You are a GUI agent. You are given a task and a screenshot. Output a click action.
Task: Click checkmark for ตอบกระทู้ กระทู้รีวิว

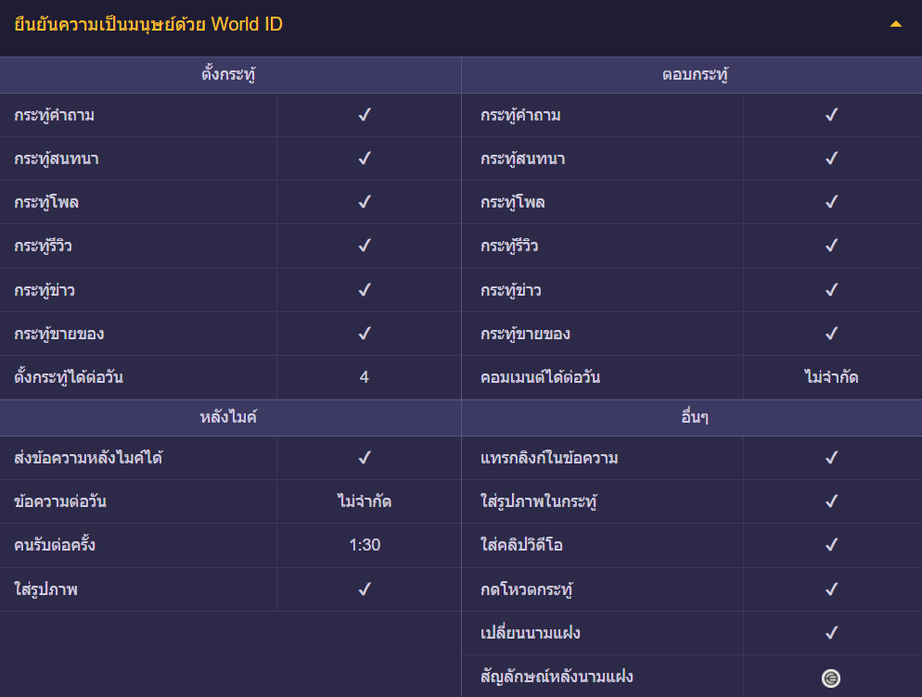pos(831,245)
